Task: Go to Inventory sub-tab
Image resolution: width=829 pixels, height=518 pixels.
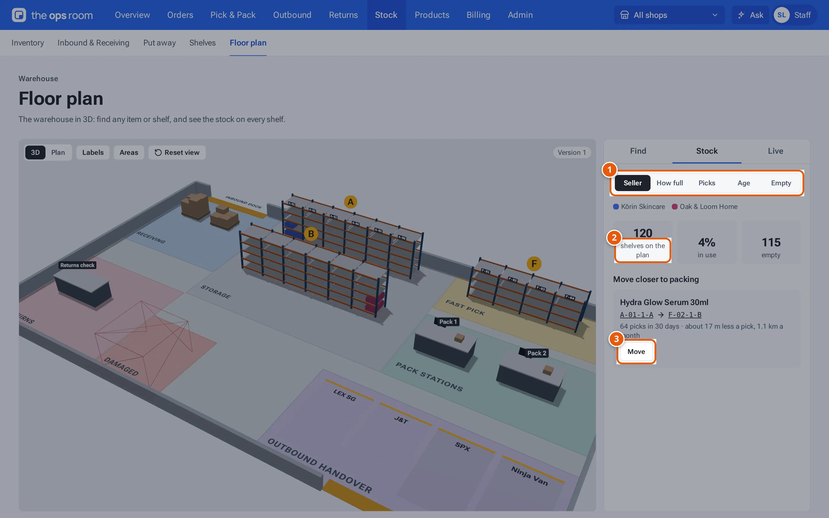Action: pos(28,43)
